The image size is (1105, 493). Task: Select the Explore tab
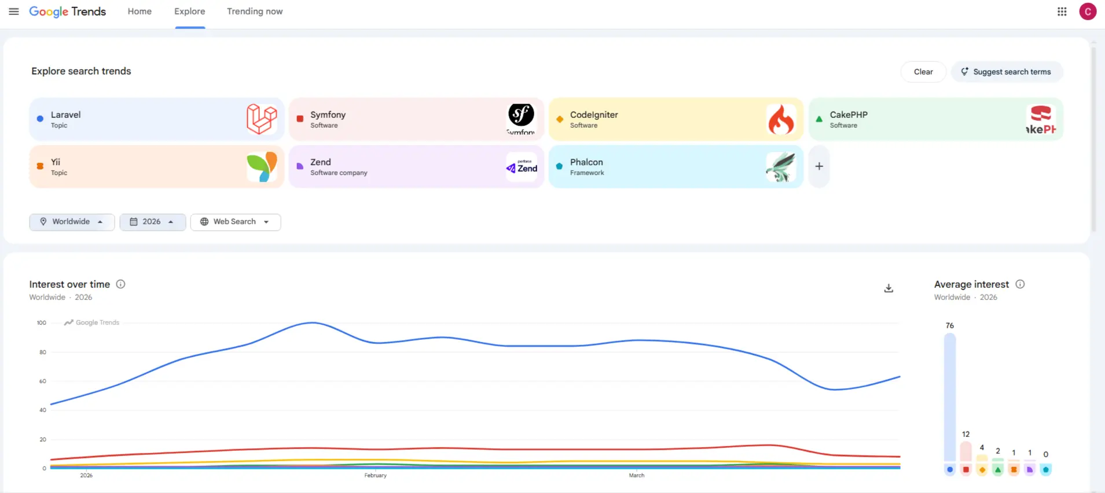[190, 12]
